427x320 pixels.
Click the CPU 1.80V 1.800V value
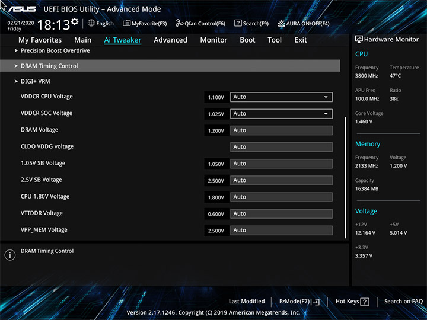(216, 197)
